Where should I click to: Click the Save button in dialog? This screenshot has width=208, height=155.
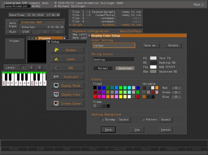pyautogui.click(x=108, y=130)
